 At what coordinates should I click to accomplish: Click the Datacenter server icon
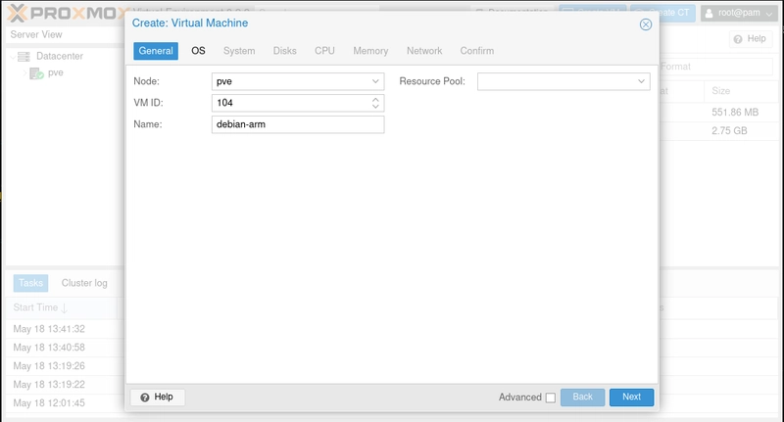coord(24,57)
